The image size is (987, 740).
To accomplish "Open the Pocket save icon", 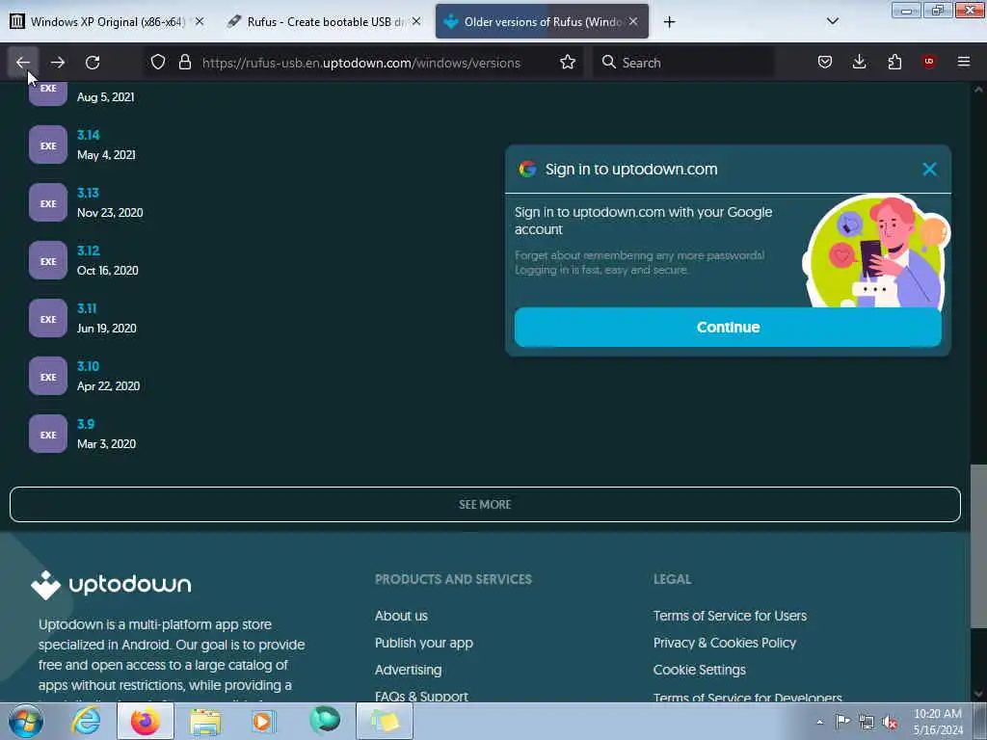I will (825, 62).
